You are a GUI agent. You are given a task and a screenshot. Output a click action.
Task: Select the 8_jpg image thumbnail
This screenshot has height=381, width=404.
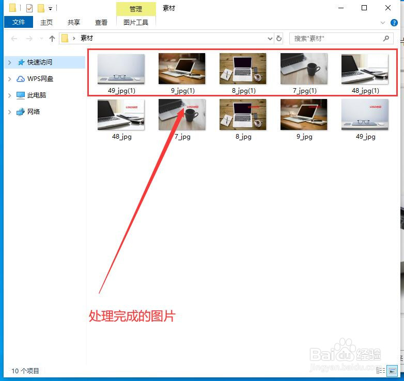(x=243, y=114)
